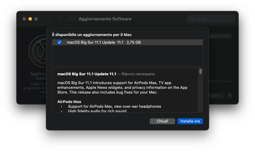Focus the Cerca search field
Image resolution: width=255 pixels, height=152 pixels.
[214, 19]
